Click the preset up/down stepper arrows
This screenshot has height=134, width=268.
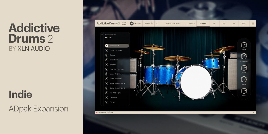coord(187,24)
